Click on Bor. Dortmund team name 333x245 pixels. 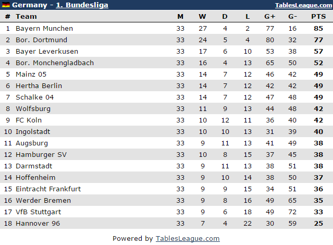(x=41, y=40)
